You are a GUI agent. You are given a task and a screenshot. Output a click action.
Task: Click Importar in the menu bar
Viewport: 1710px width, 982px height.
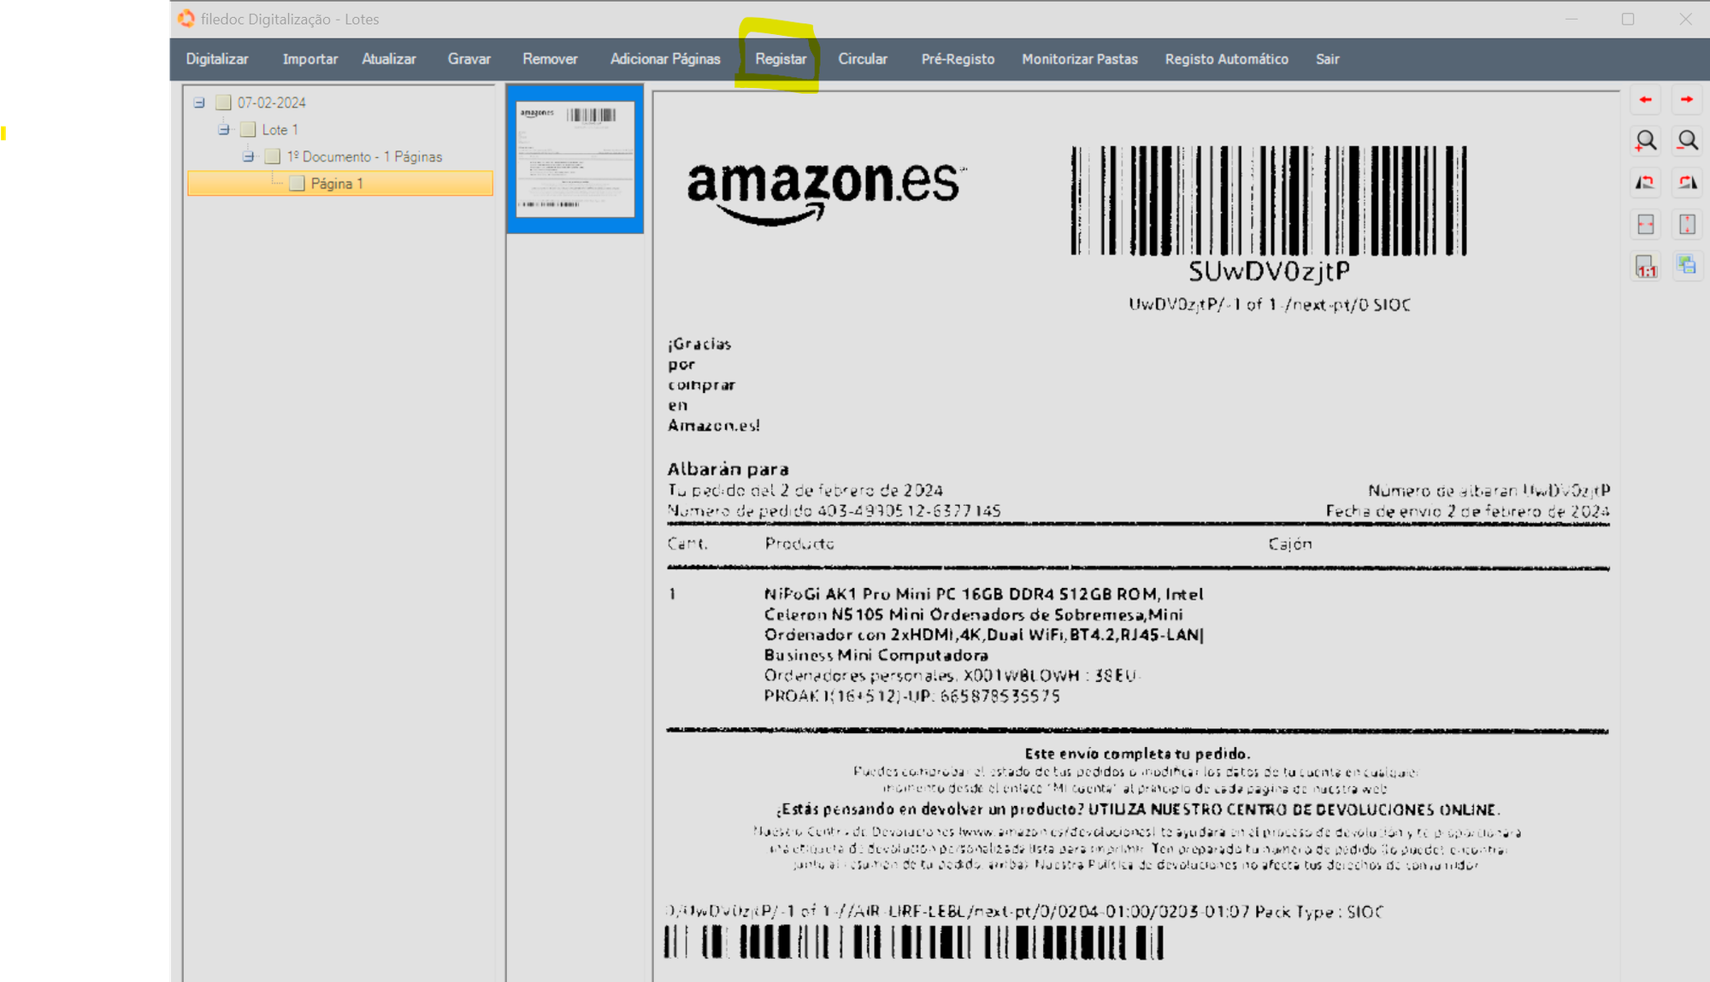[x=310, y=59]
